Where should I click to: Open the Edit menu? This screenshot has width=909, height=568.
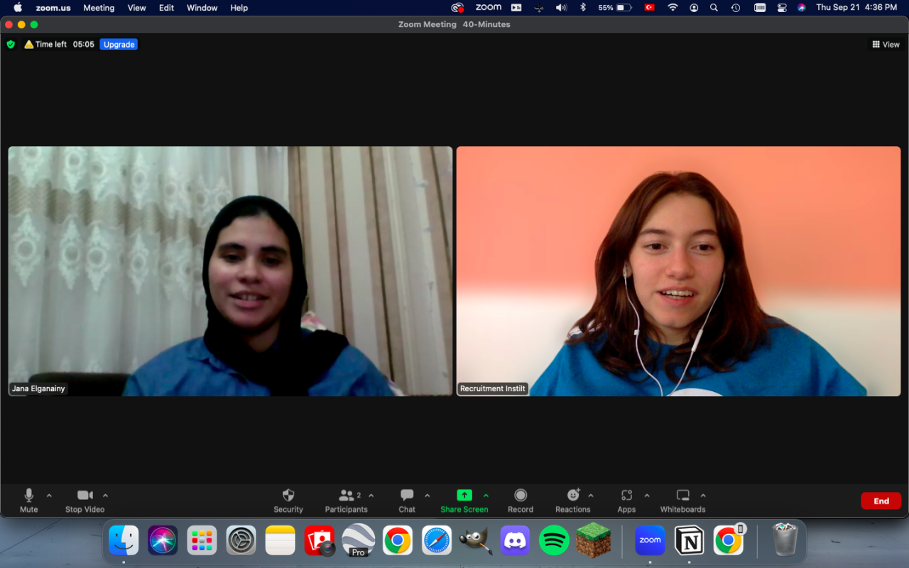click(167, 8)
